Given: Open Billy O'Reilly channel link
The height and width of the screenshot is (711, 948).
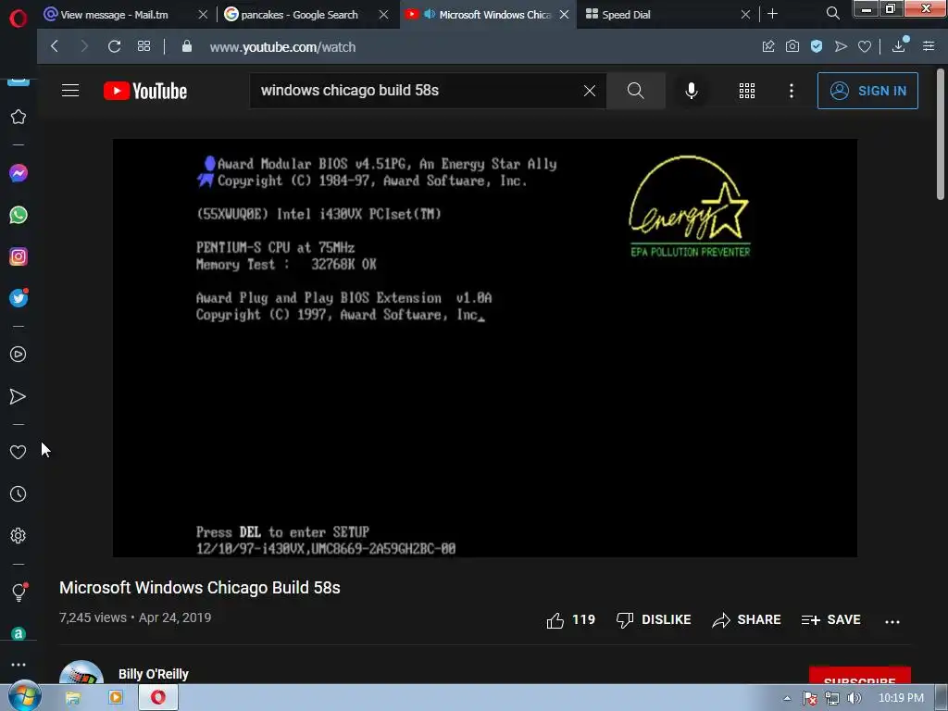Looking at the screenshot, I should tap(154, 674).
